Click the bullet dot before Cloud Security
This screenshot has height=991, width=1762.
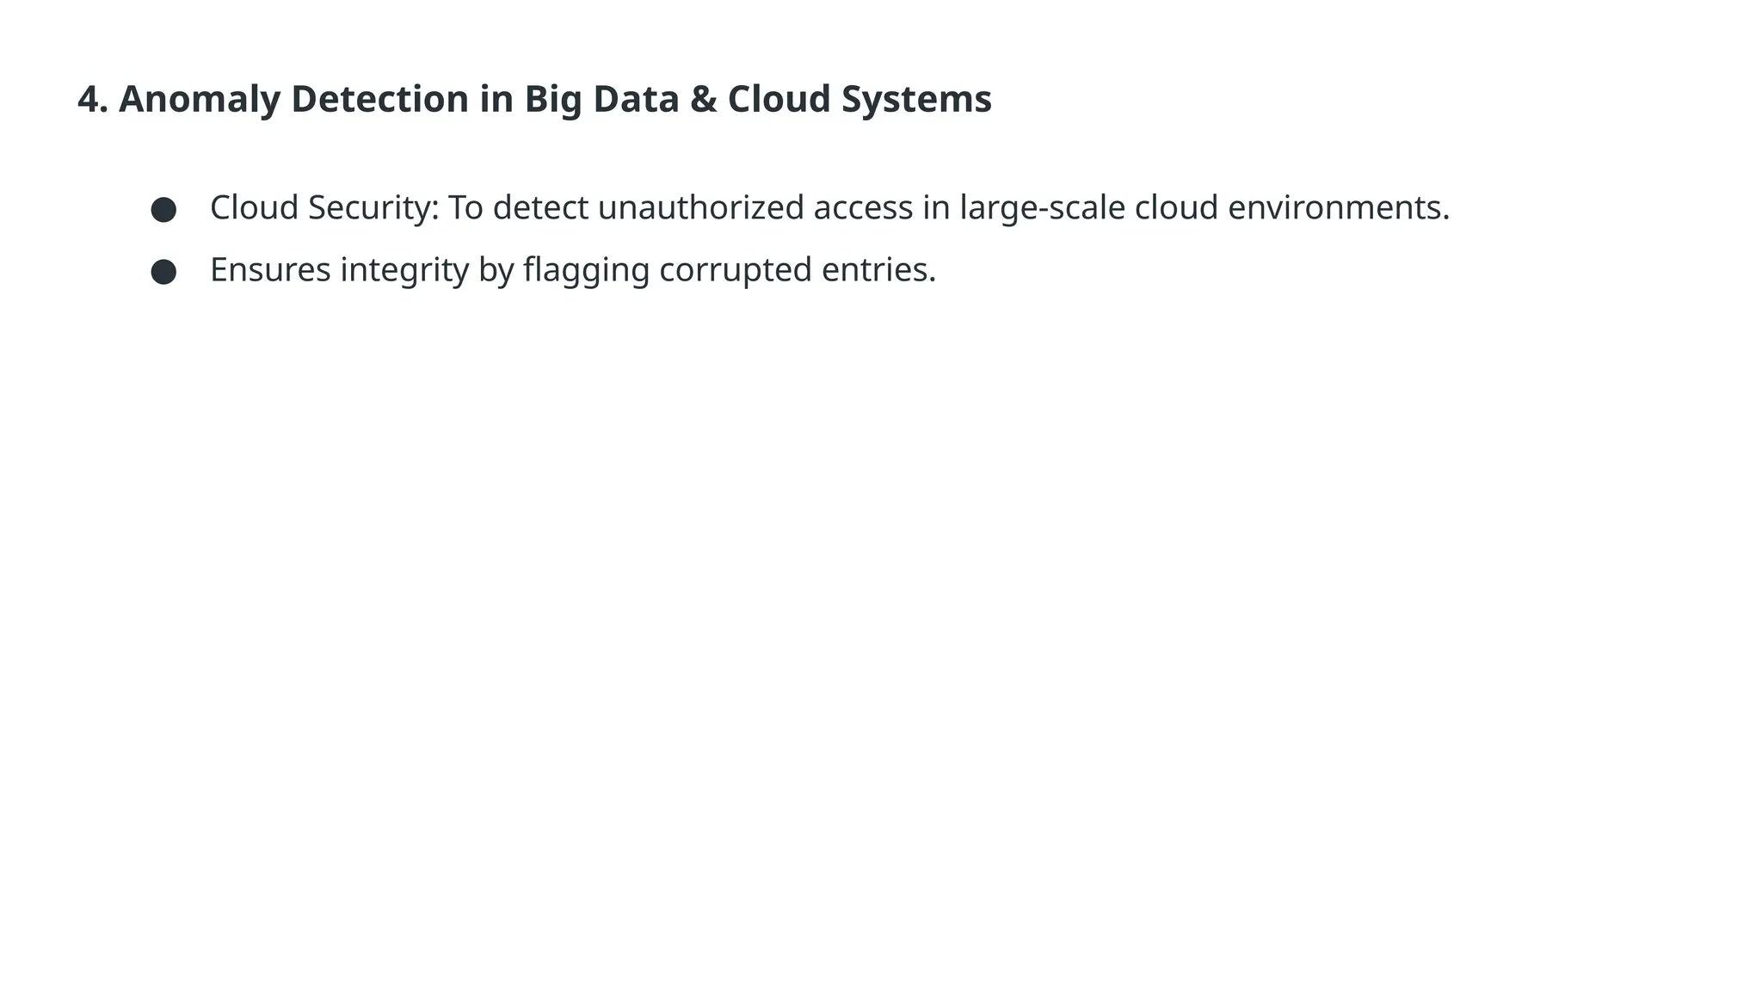pos(163,210)
